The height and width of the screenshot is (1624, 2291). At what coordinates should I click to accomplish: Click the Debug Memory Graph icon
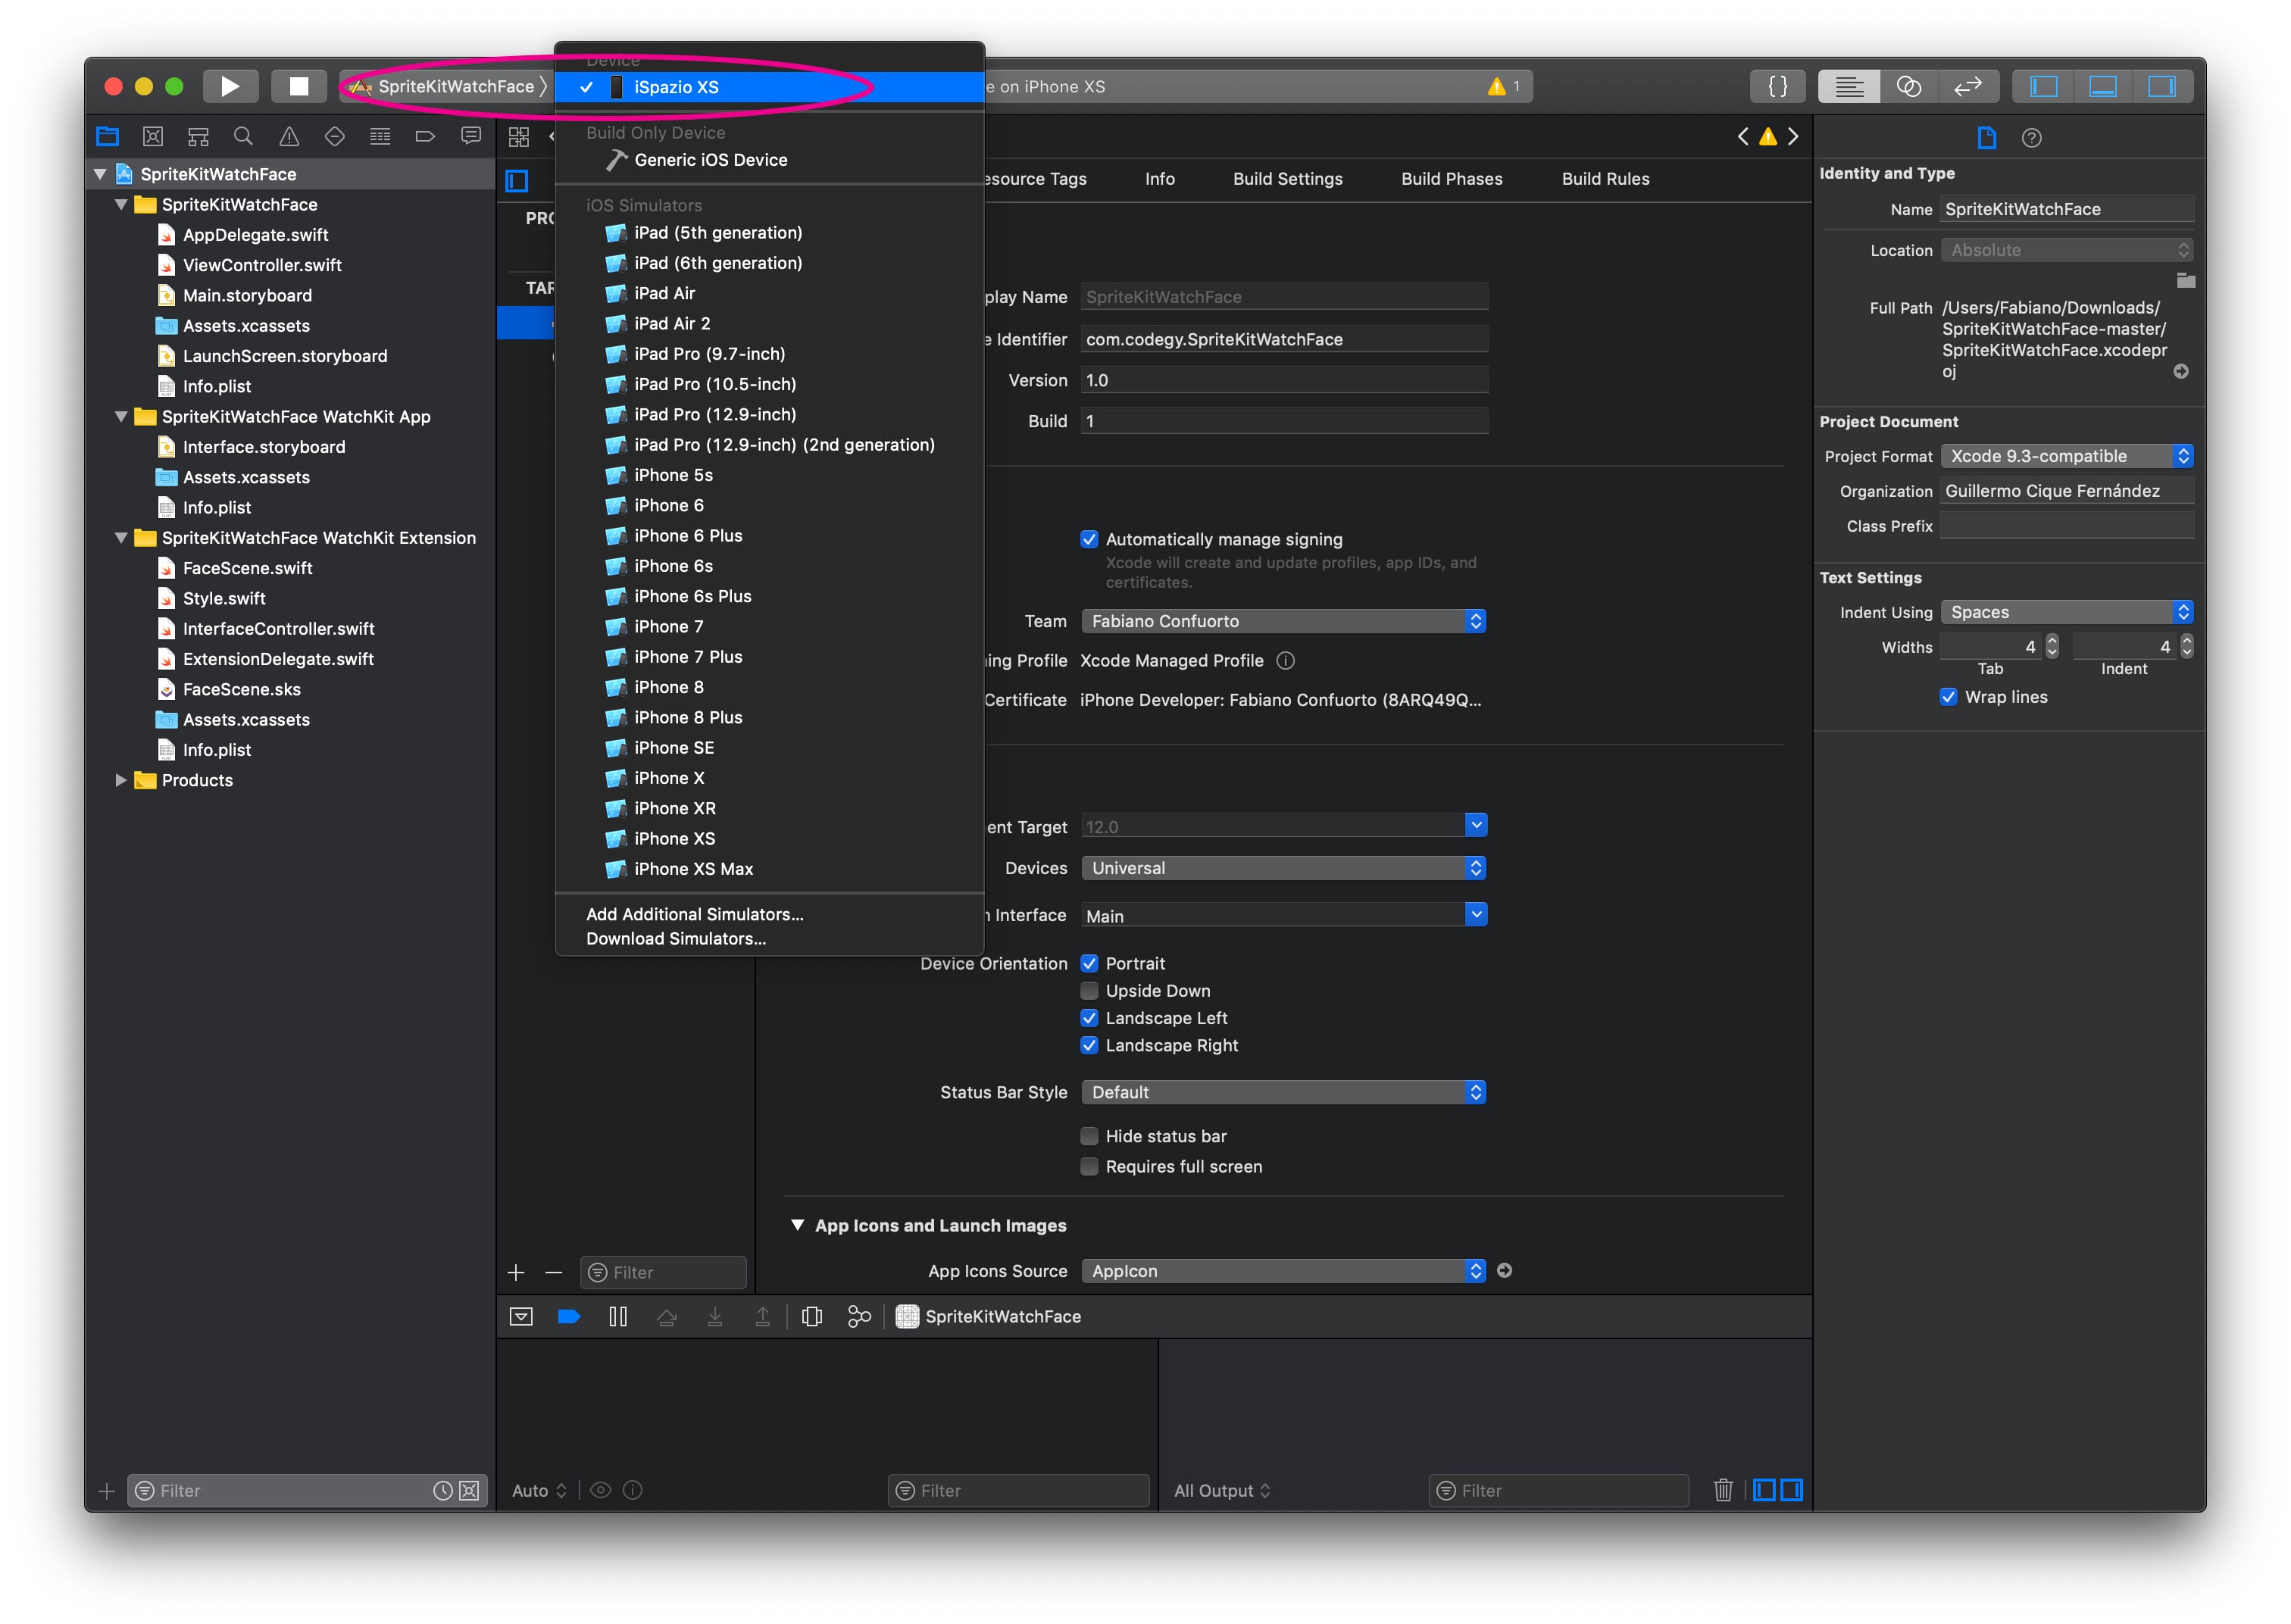pyautogui.click(x=859, y=1316)
